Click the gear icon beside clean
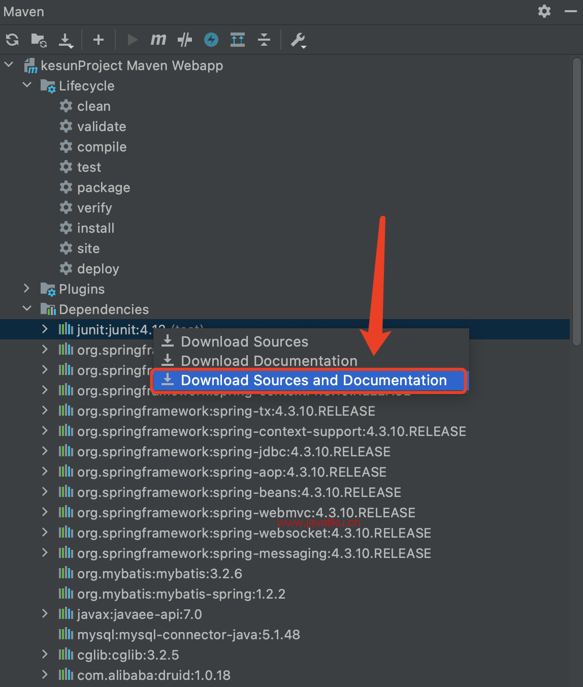This screenshot has width=583, height=687. [66, 106]
